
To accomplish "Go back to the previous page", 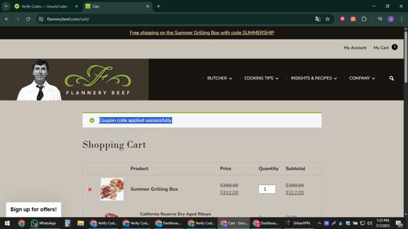I will pos(7,19).
